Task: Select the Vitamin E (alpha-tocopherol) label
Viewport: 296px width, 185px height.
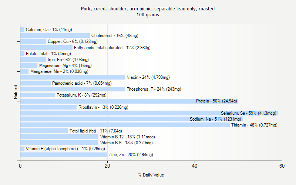Action: 65,149
